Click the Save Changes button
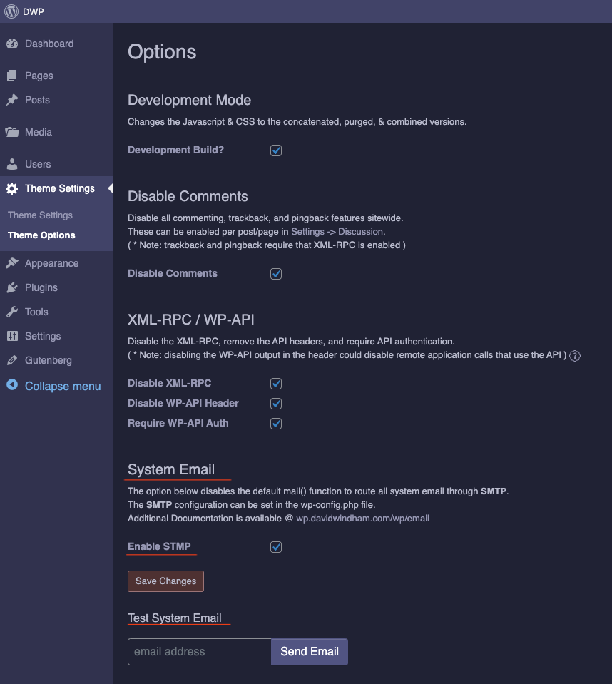612x684 pixels. pyautogui.click(x=165, y=581)
